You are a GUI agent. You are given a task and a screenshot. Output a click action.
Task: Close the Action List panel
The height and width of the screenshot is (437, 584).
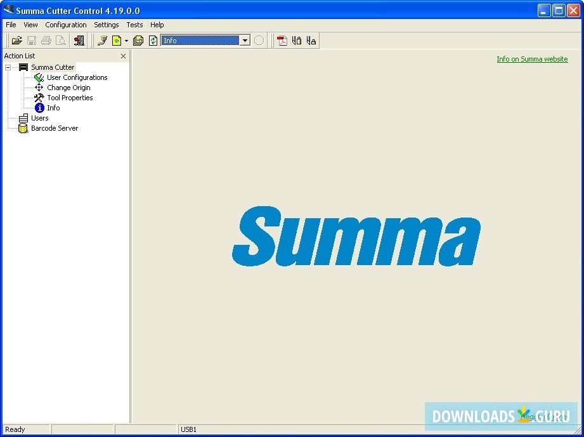point(123,56)
